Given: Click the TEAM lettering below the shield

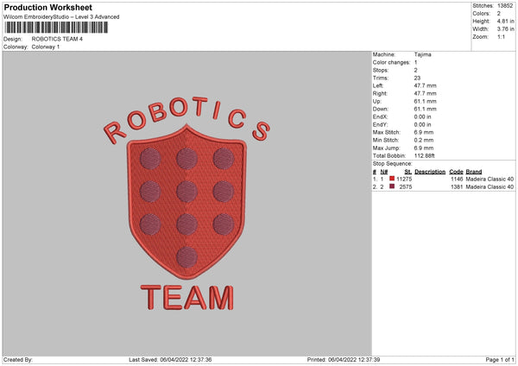Looking at the screenshot, I should [186, 298].
